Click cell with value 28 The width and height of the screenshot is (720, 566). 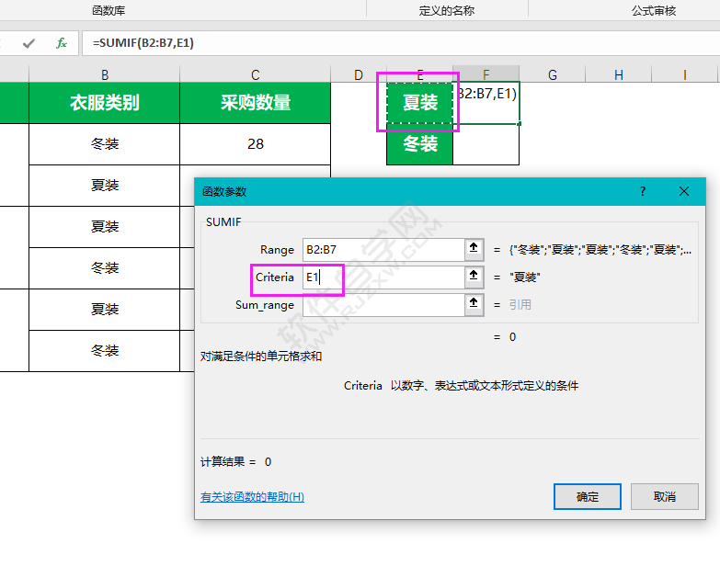click(x=256, y=144)
